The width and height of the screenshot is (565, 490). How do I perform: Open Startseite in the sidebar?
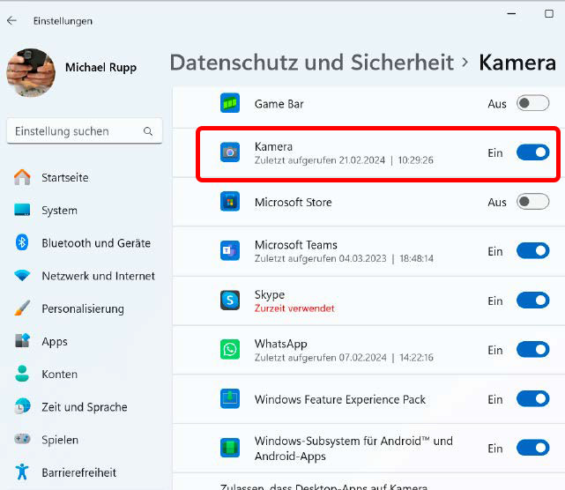click(65, 177)
